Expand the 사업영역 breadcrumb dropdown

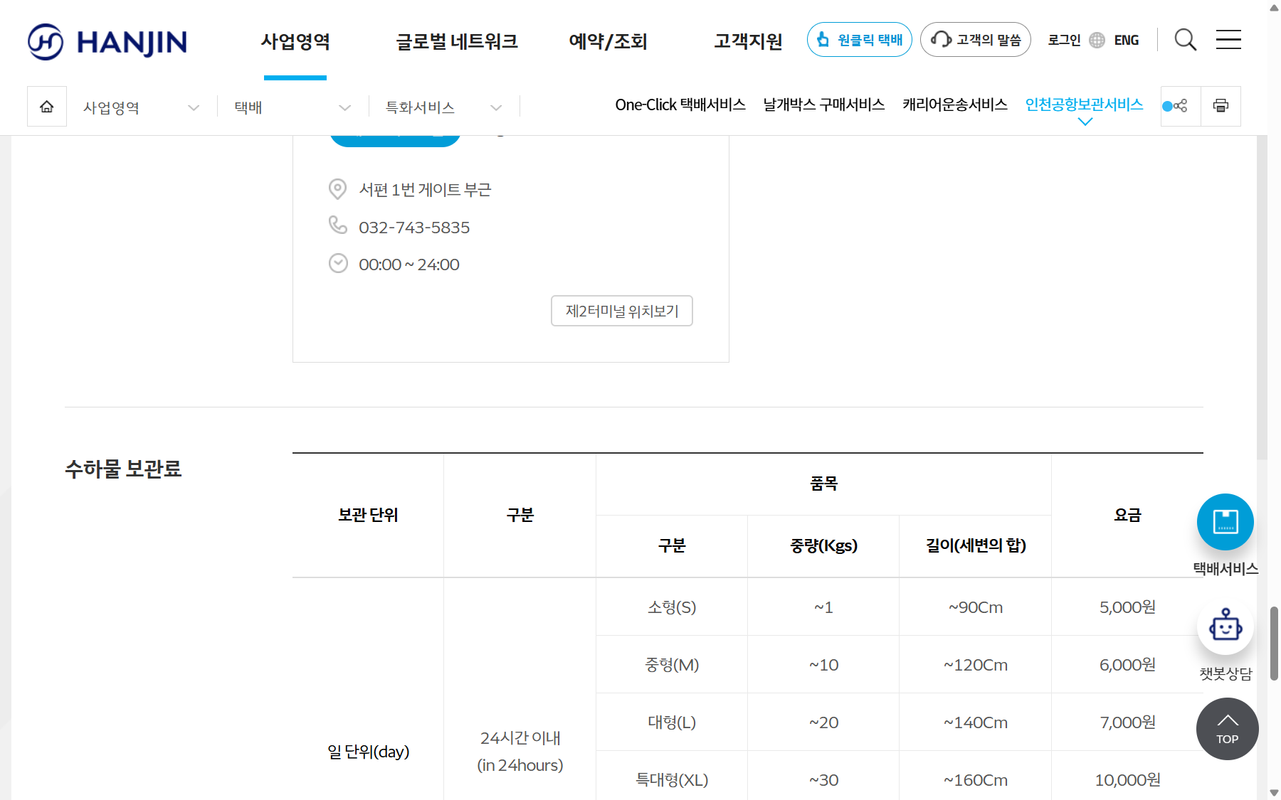click(142, 107)
